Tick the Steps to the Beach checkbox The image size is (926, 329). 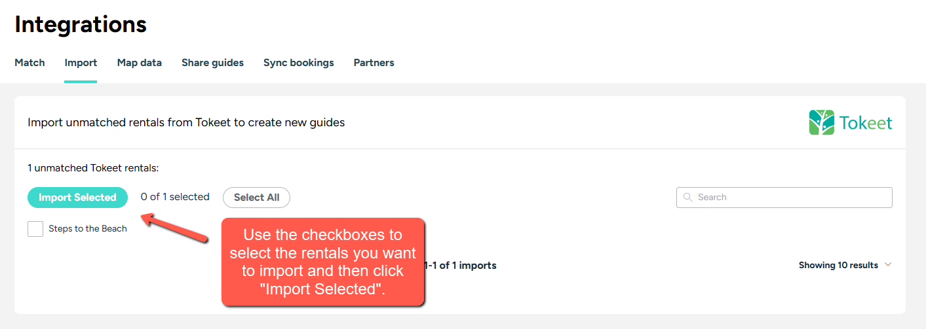pos(35,229)
